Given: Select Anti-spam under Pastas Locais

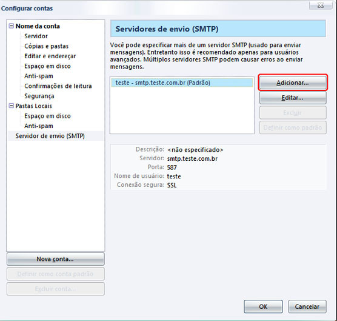Looking at the screenshot, I should 39,126.
